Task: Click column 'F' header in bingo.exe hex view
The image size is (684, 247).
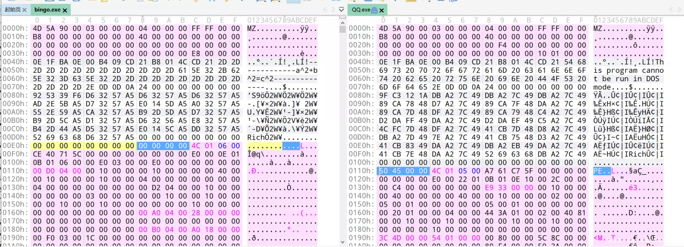Action: [x=235, y=20]
